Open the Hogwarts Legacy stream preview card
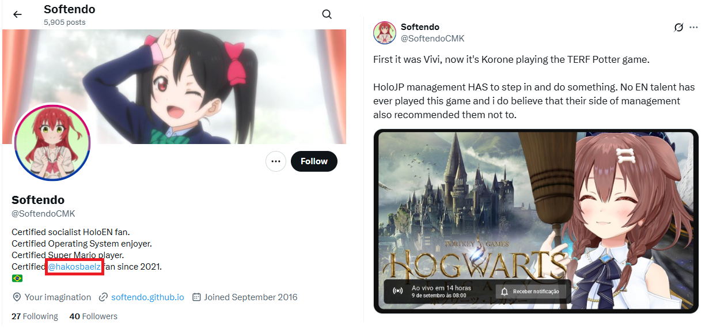This screenshot has width=713, height=329. [536, 221]
